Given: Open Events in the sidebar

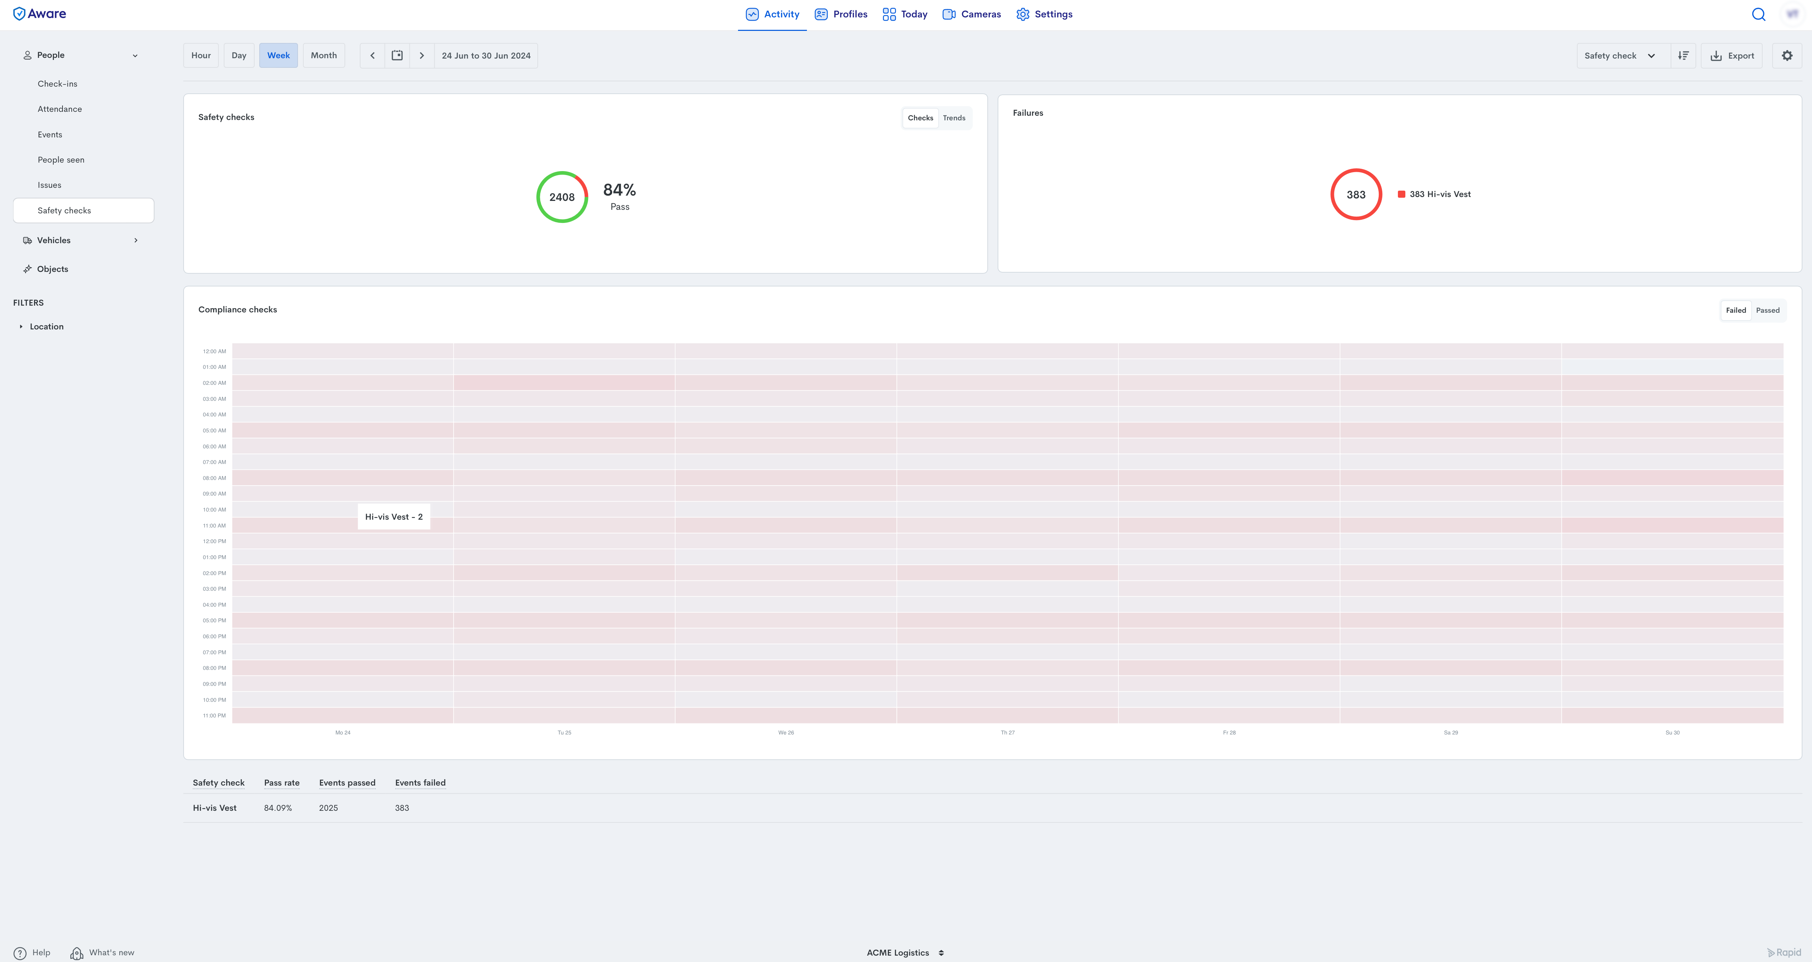Looking at the screenshot, I should point(50,134).
